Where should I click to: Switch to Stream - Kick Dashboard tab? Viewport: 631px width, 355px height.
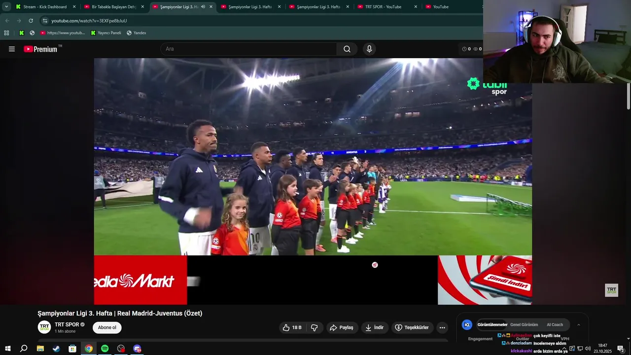pos(45,7)
